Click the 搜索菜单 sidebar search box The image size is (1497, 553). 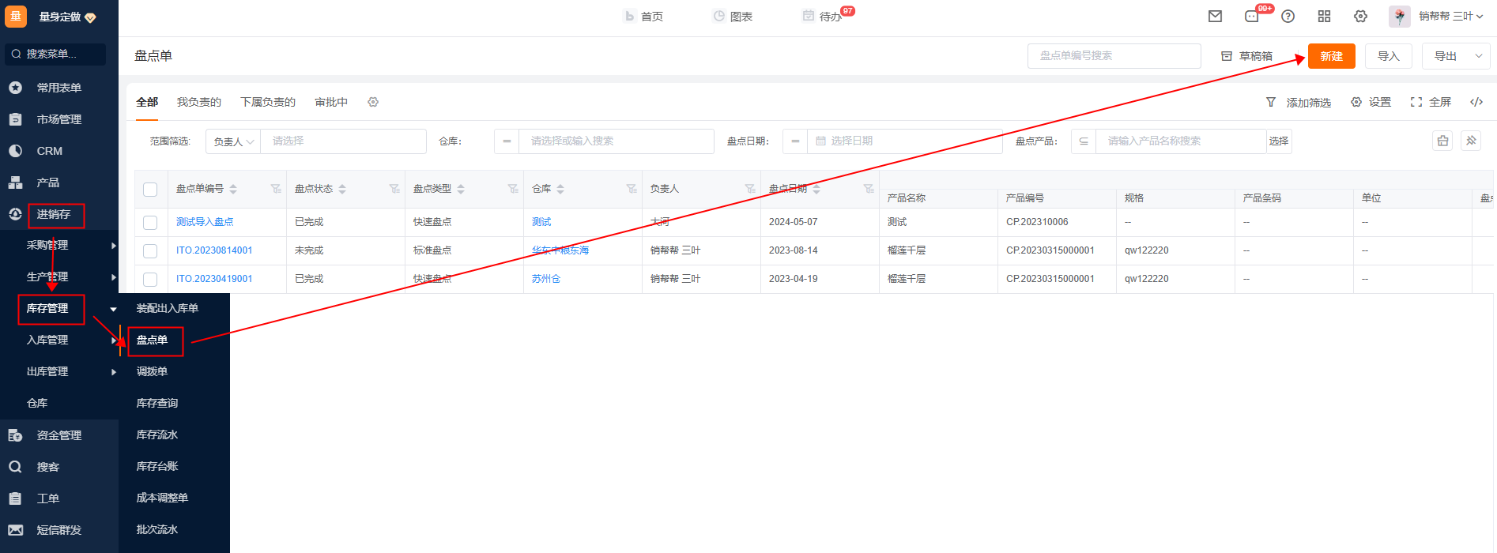point(55,55)
